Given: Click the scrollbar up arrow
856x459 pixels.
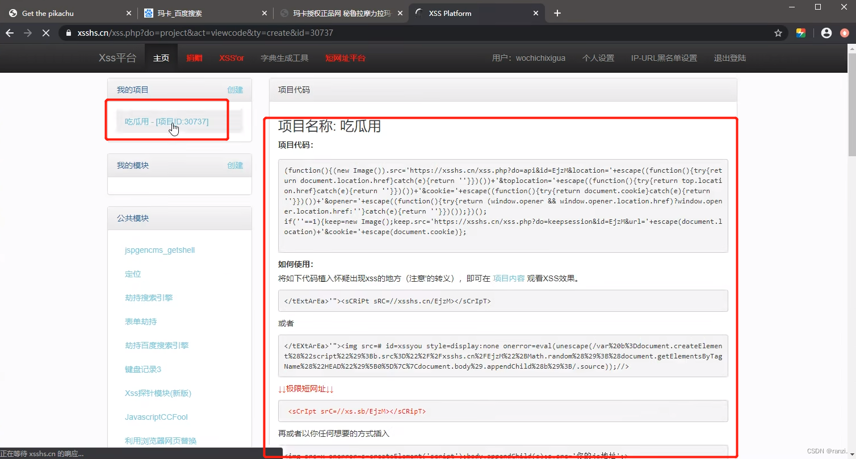Looking at the screenshot, I should 851,49.
